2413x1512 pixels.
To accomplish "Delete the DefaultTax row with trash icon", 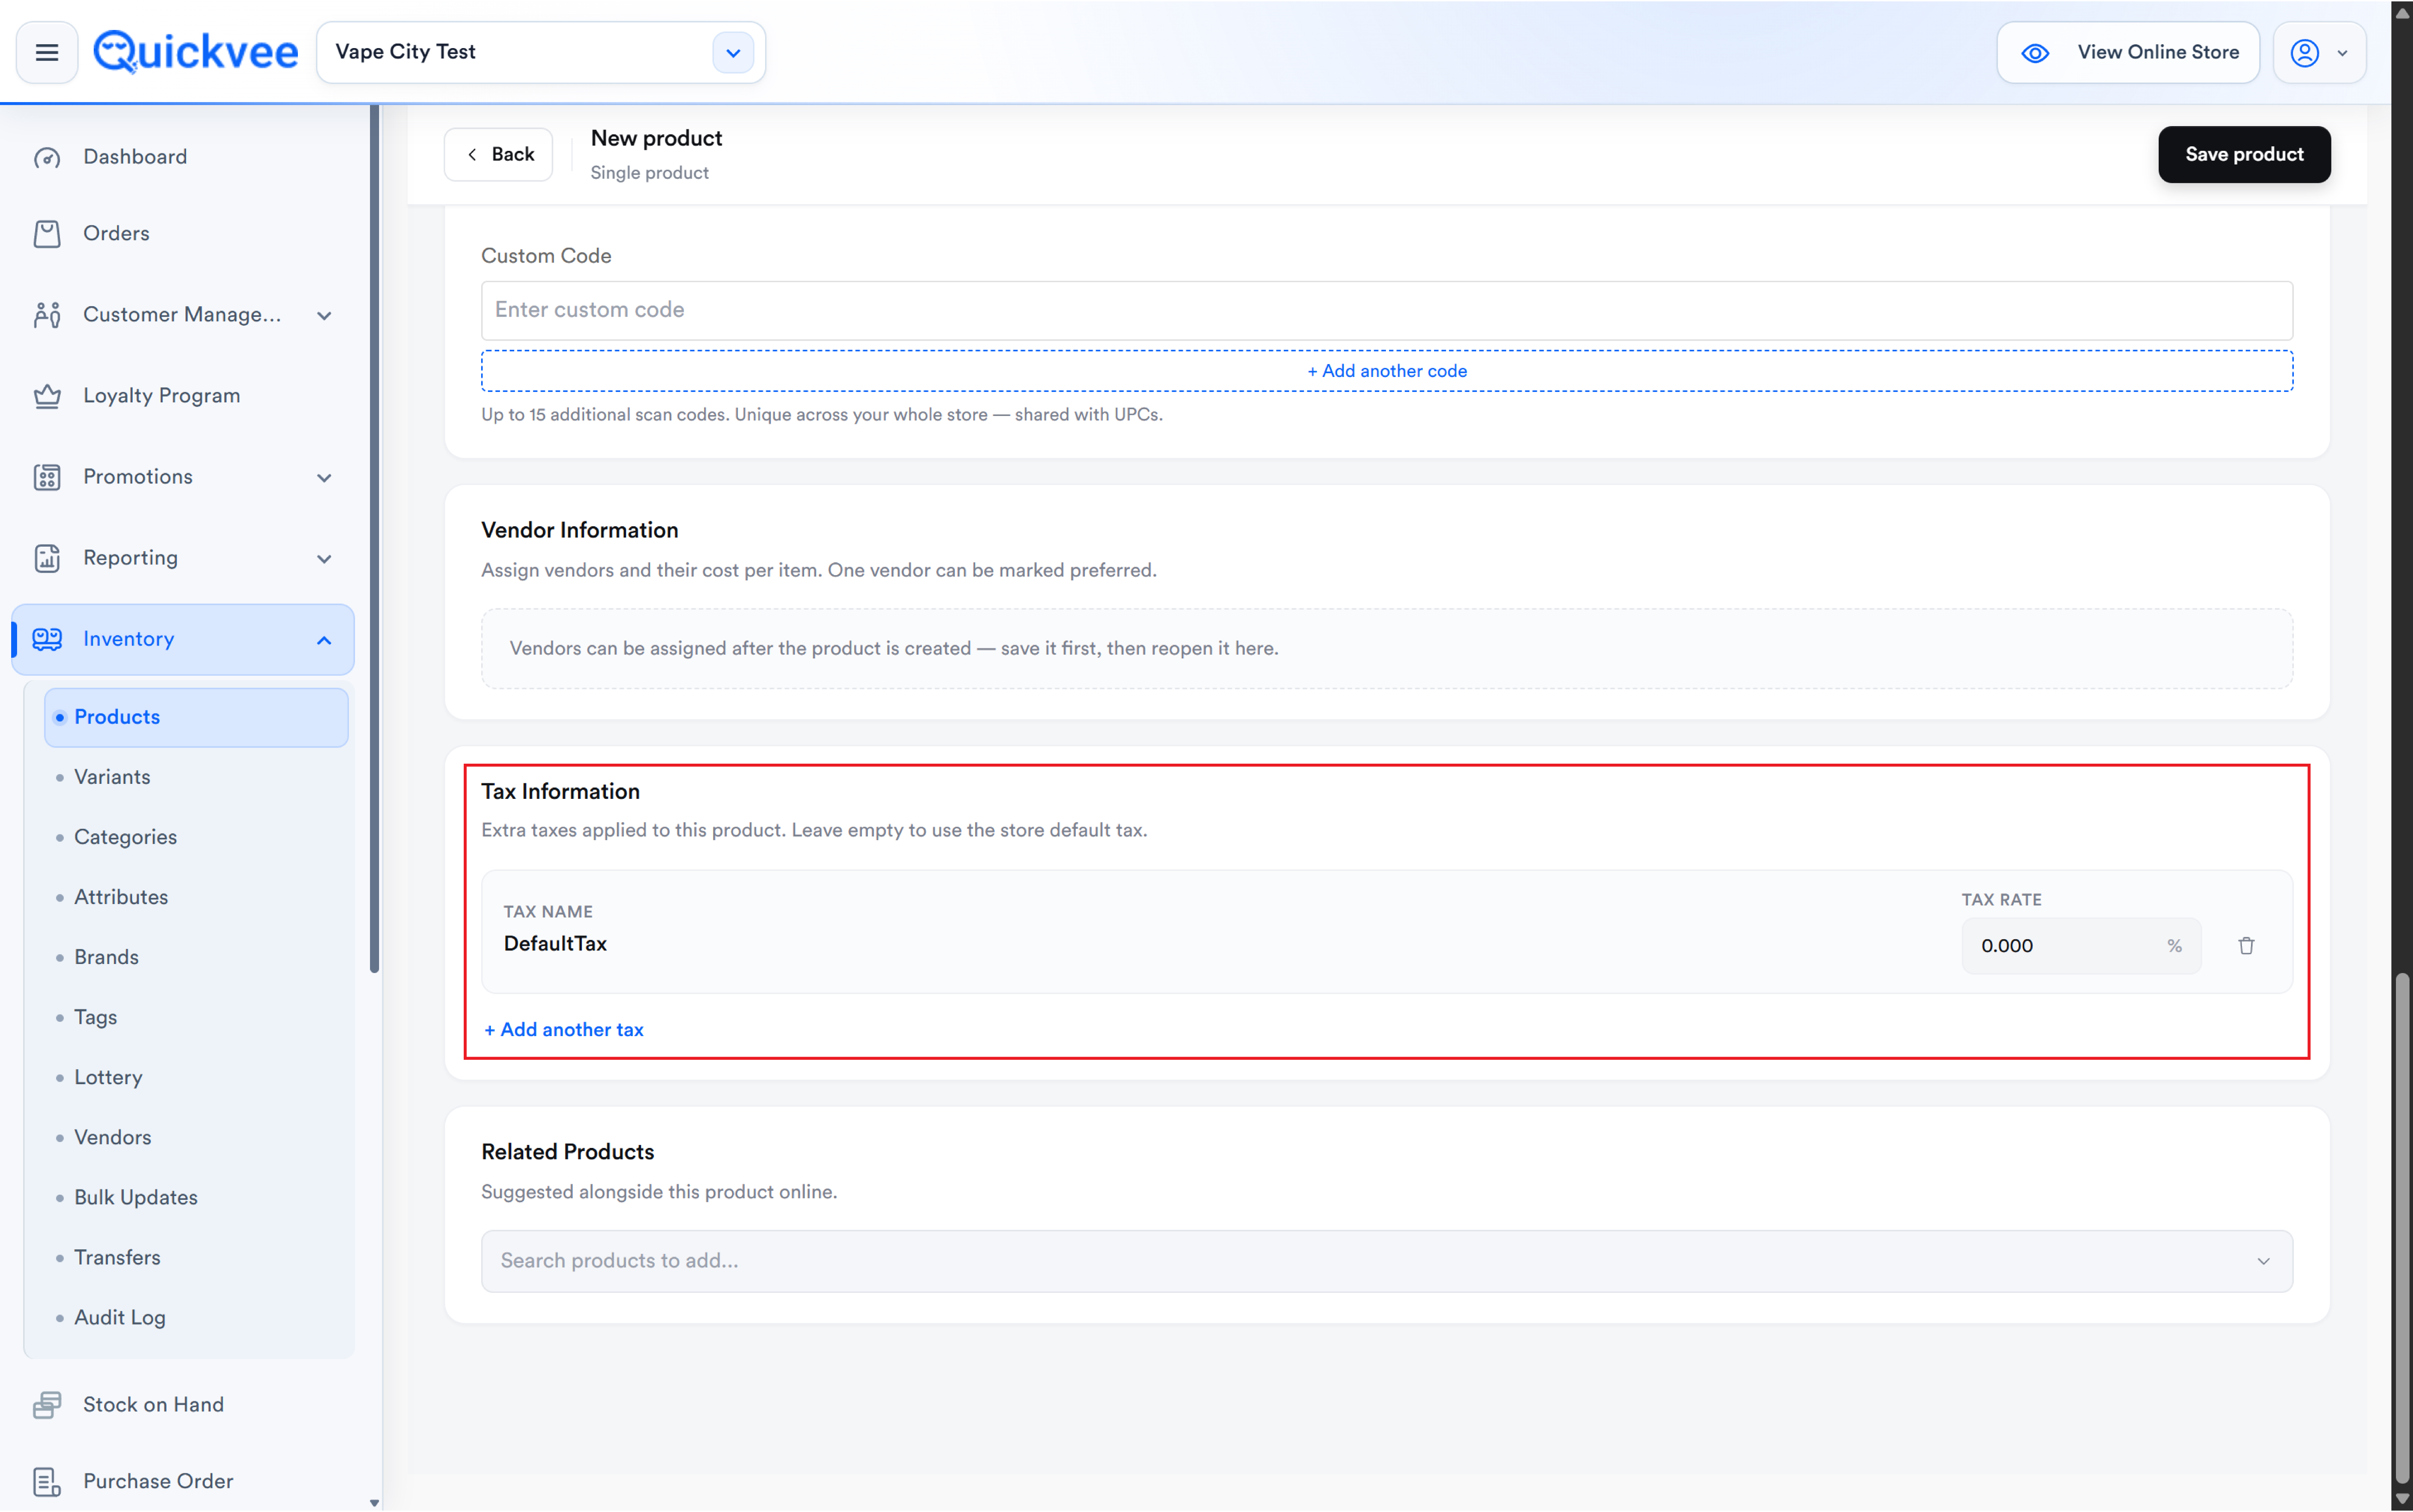I will pyautogui.click(x=2246, y=946).
